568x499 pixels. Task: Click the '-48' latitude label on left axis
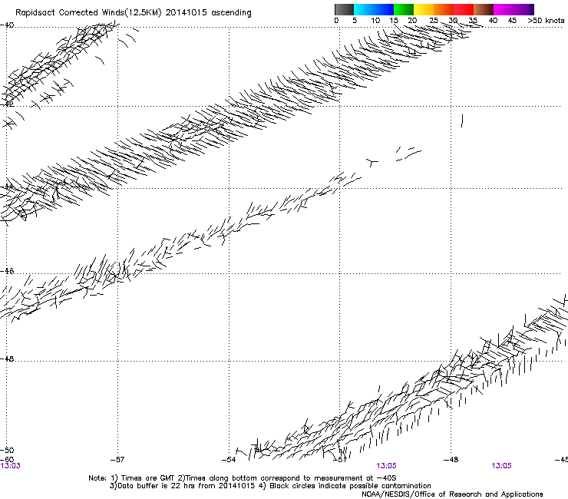pos(7,359)
